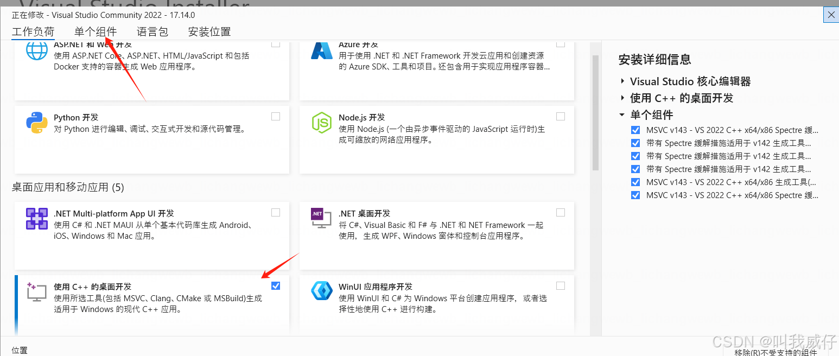Image resolution: width=839 pixels, height=356 pixels.
Task: Click the 桌面应用和移动应用 (5) heading
Action: tap(68, 188)
